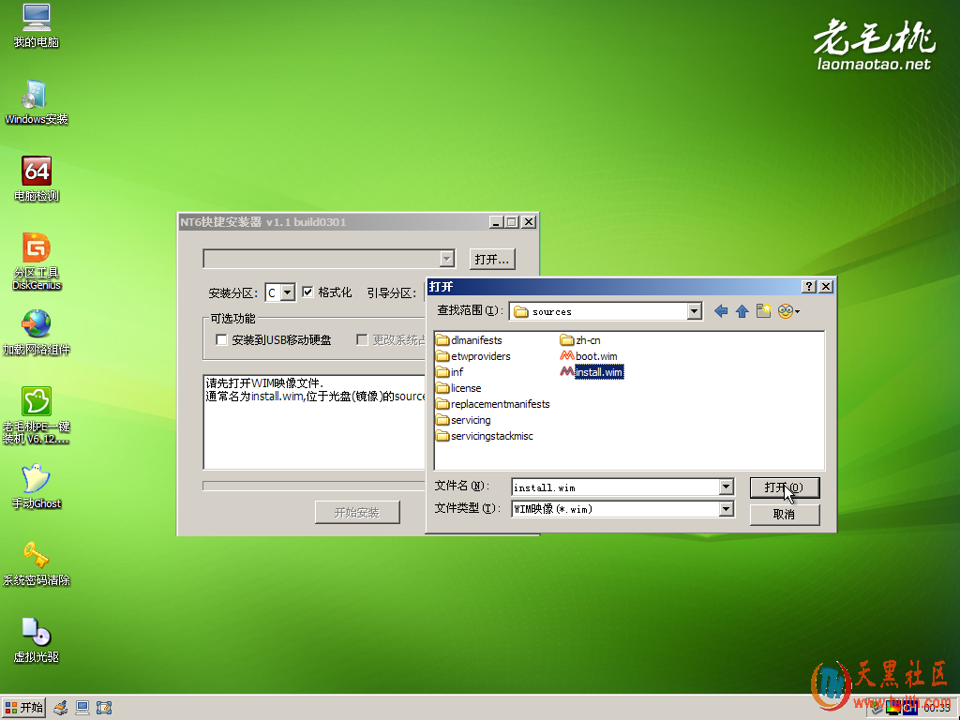The image size is (960, 720).
Task: Create a new folder in file dialog
Action: click(x=763, y=311)
